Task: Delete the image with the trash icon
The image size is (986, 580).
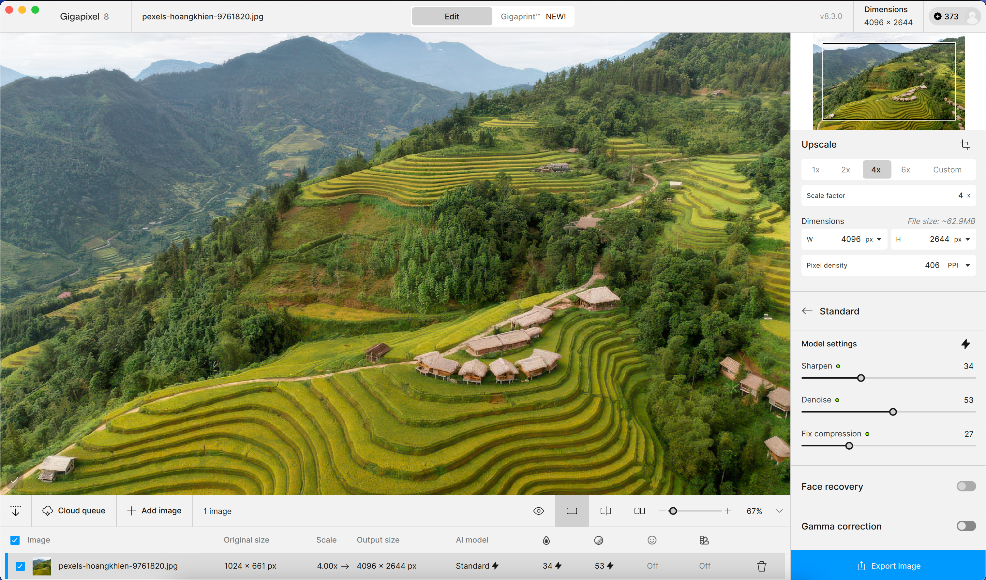Action: click(x=761, y=566)
